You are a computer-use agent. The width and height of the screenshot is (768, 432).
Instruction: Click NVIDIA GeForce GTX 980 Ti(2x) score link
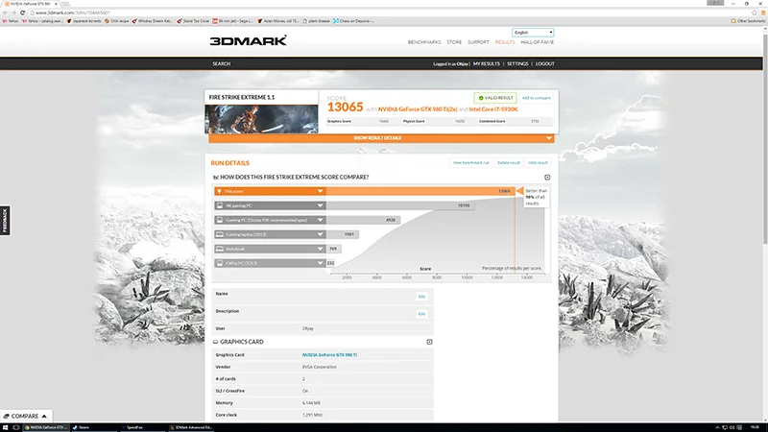pos(418,109)
